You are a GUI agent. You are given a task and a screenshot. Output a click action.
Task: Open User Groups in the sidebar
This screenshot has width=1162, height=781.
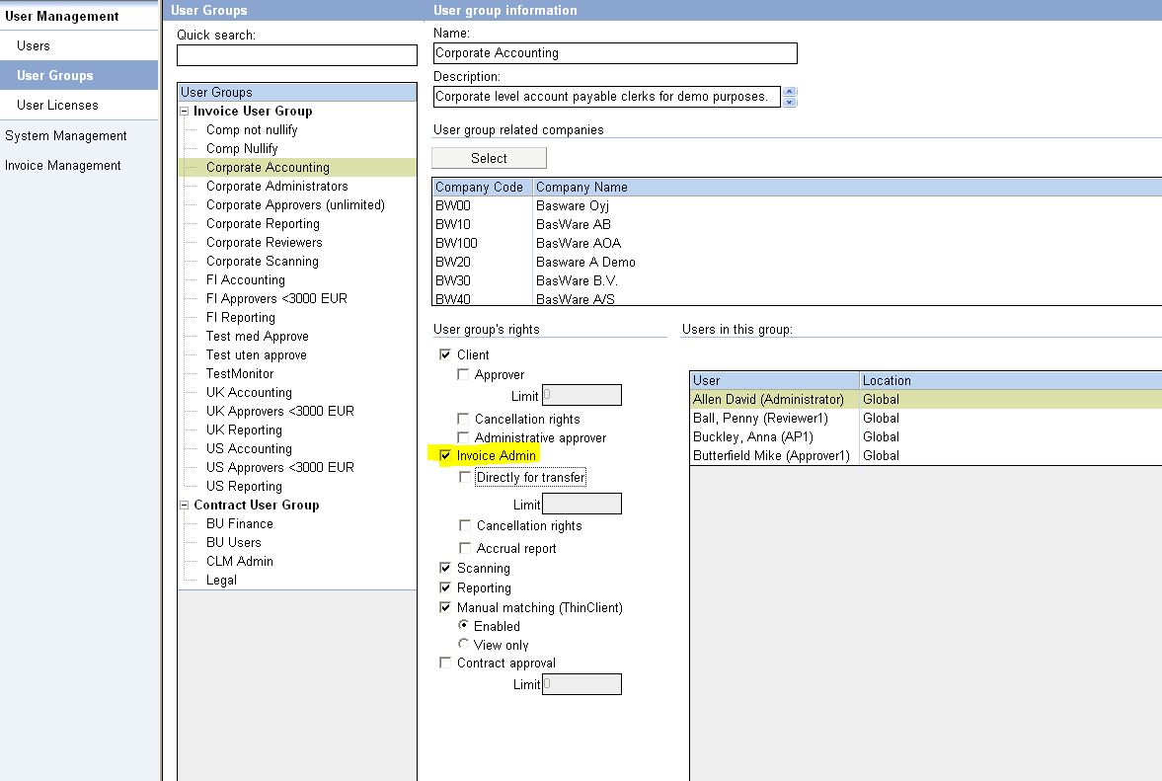click(x=79, y=76)
